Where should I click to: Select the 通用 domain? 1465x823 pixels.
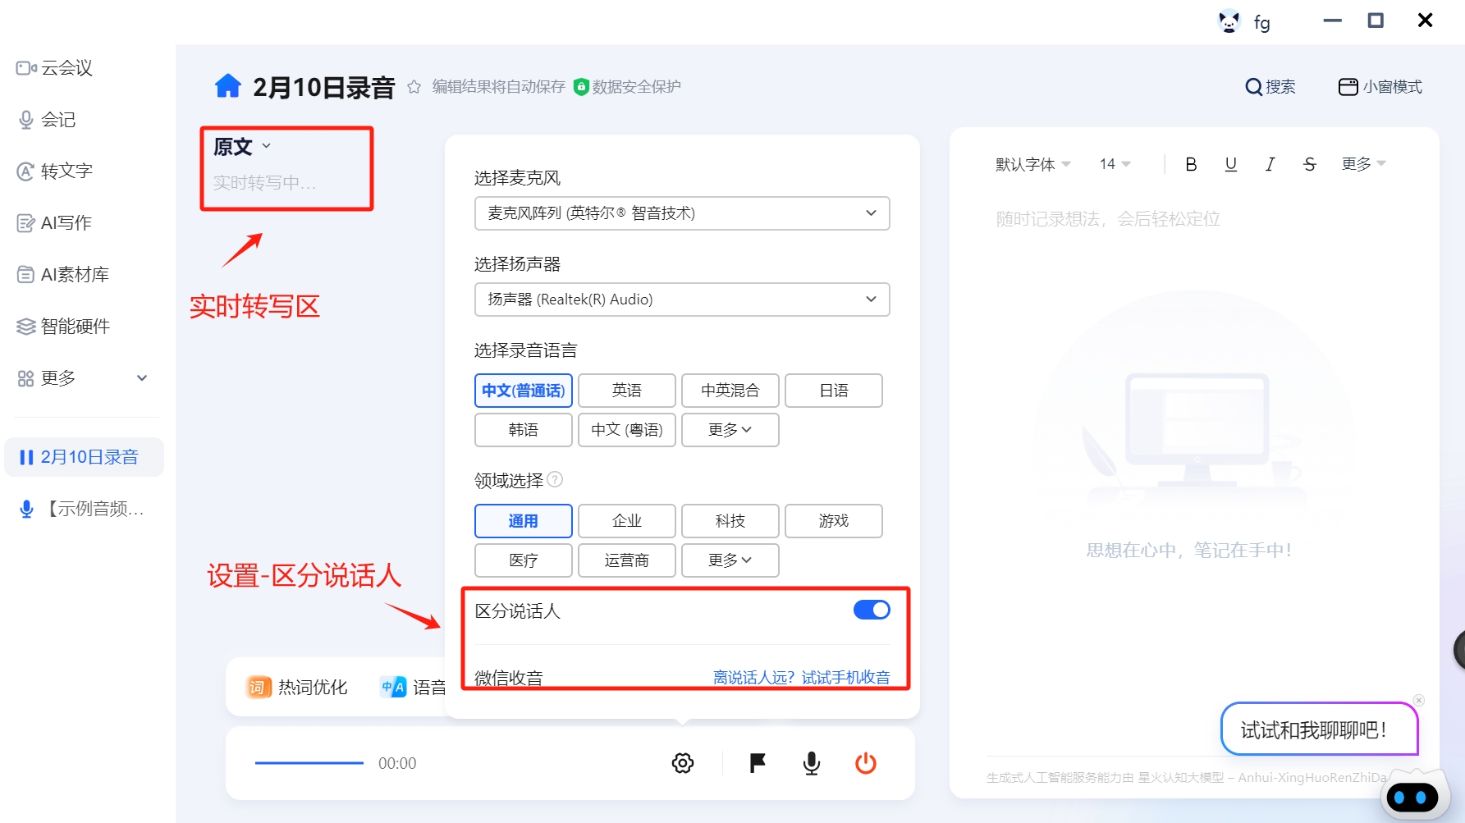(524, 521)
